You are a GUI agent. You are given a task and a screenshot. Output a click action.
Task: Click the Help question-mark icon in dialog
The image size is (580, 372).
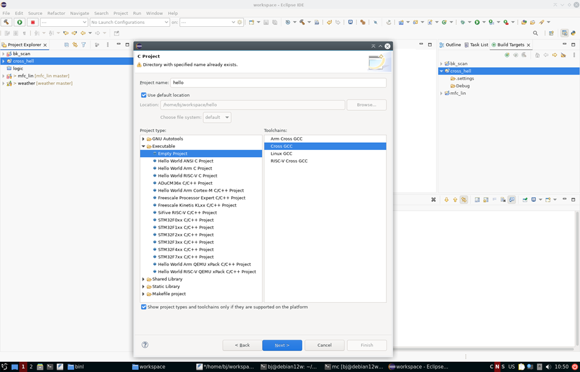point(145,345)
